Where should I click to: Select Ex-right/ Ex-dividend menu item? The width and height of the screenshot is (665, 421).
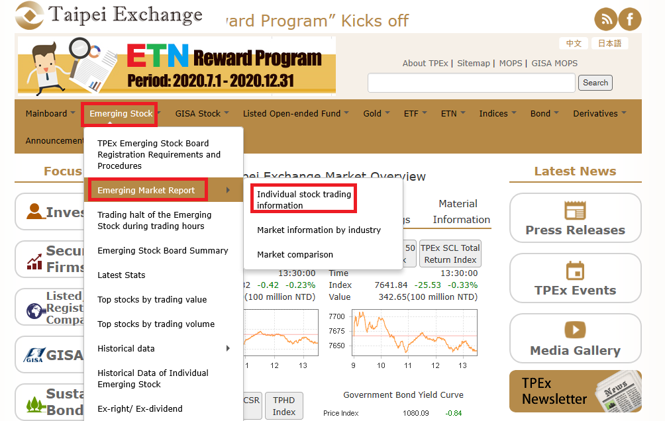[140, 408]
